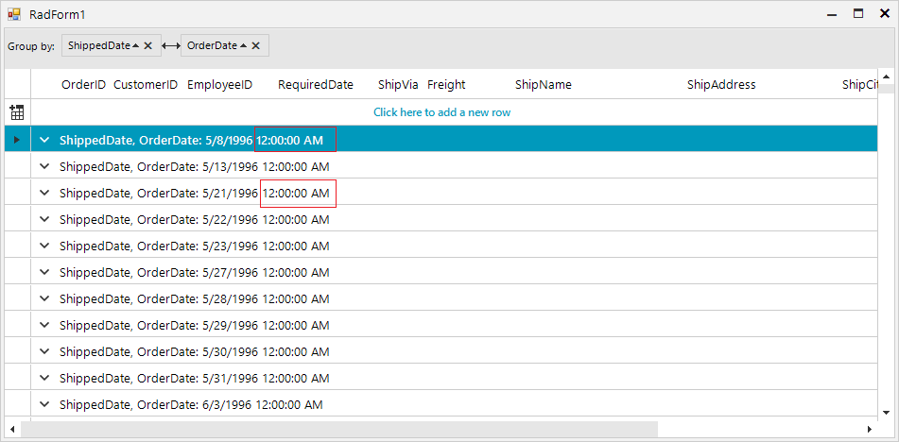Select the 5/23/1996 group row text
Image resolution: width=899 pixels, height=442 pixels.
click(195, 245)
